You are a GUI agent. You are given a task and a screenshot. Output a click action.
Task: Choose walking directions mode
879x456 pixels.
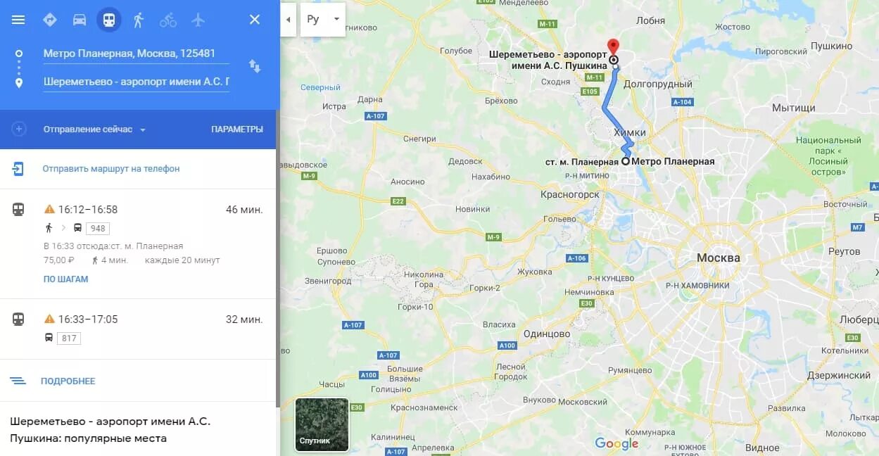(139, 20)
